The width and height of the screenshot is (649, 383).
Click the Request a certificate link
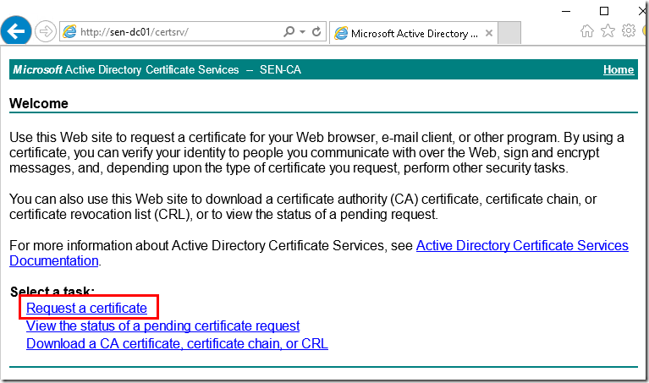(x=86, y=308)
